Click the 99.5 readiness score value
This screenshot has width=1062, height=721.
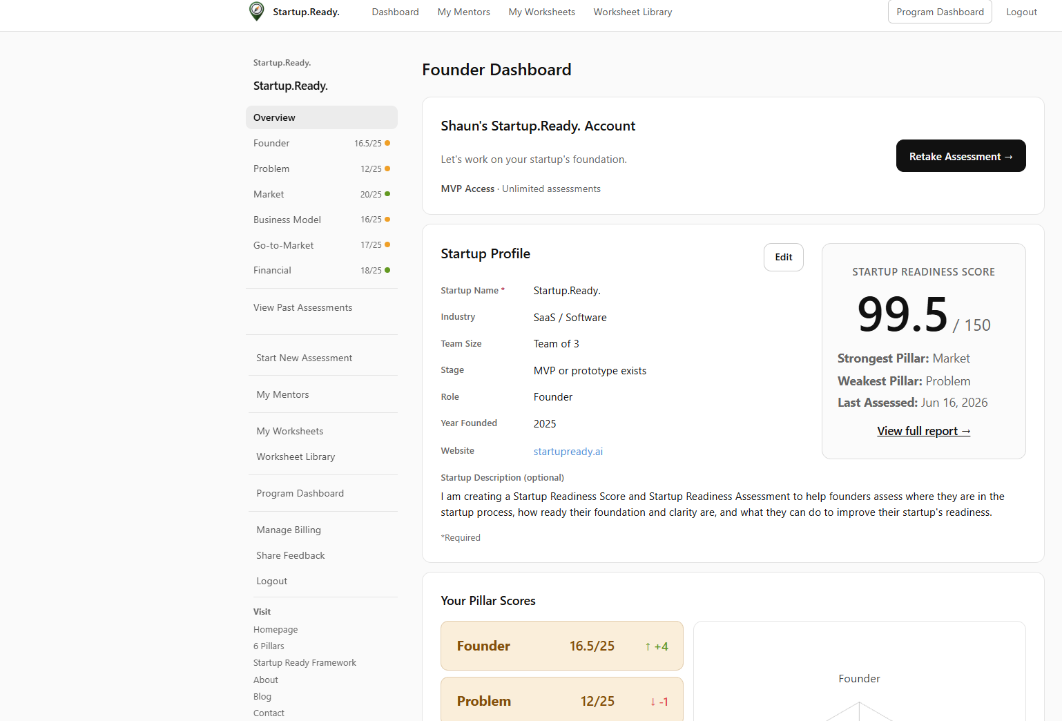tap(902, 314)
